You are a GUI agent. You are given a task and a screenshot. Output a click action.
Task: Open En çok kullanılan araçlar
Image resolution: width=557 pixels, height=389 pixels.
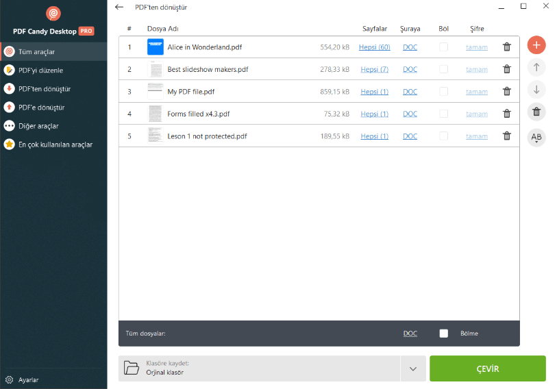53,145
